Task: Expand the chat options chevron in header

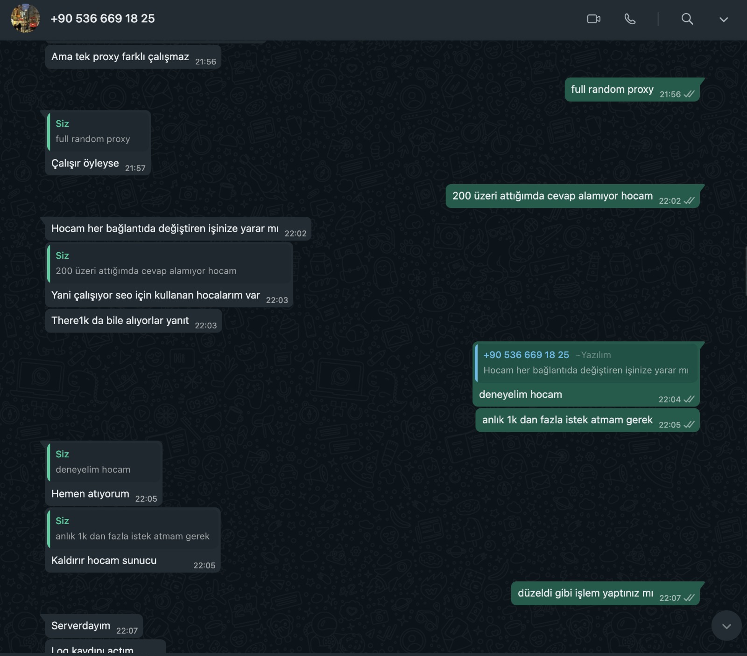Action: click(x=724, y=20)
